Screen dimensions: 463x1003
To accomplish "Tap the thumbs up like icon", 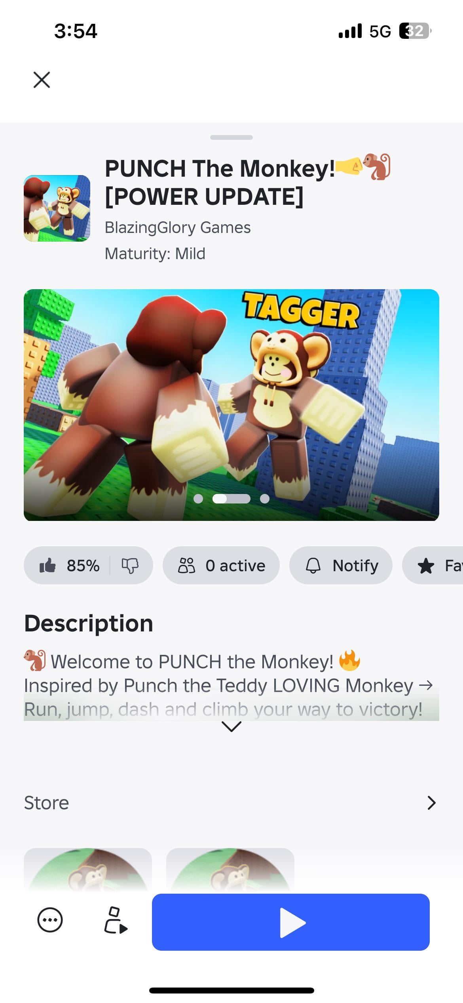I will pyautogui.click(x=47, y=565).
